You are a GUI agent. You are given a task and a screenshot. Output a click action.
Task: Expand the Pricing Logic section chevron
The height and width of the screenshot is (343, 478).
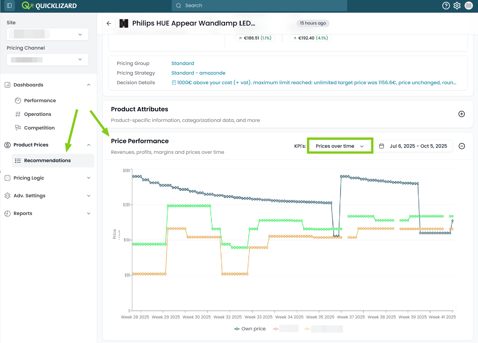[89, 178]
